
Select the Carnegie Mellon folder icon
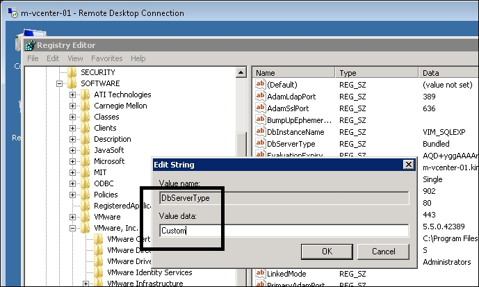click(x=86, y=106)
